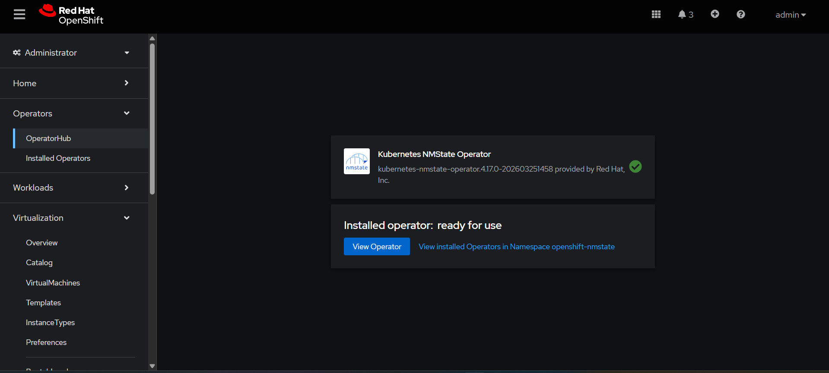Go to Installed Operators
829x373 pixels.
pos(58,158)
